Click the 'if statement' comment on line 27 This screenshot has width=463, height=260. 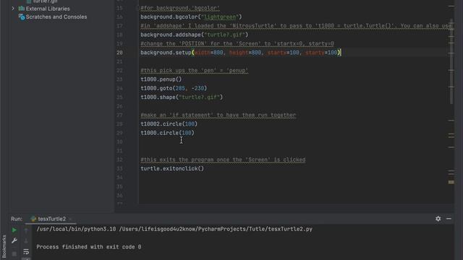point(218,116)
